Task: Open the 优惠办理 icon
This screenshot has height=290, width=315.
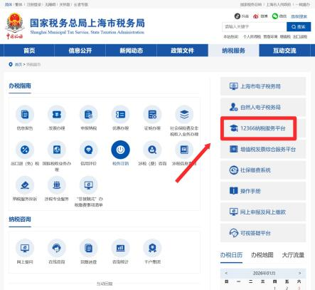Action: [120, 115]
